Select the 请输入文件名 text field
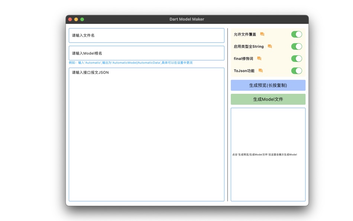The height and width of the screenshot is (221, 353). click(146, 35)
